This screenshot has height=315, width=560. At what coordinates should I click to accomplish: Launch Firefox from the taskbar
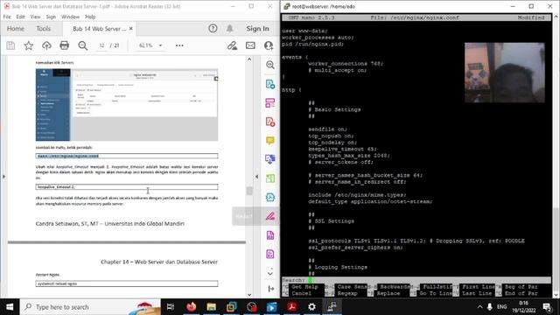pyautogui.click(x=192, y=307)
